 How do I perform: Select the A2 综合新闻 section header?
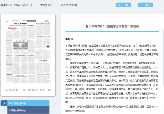(28, 103)
